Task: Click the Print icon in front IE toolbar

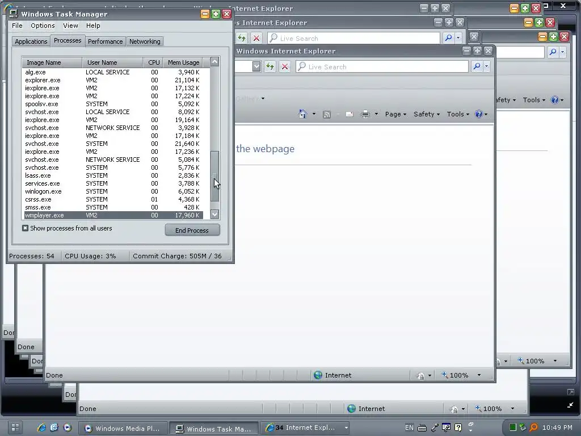Action: [365, 114]
